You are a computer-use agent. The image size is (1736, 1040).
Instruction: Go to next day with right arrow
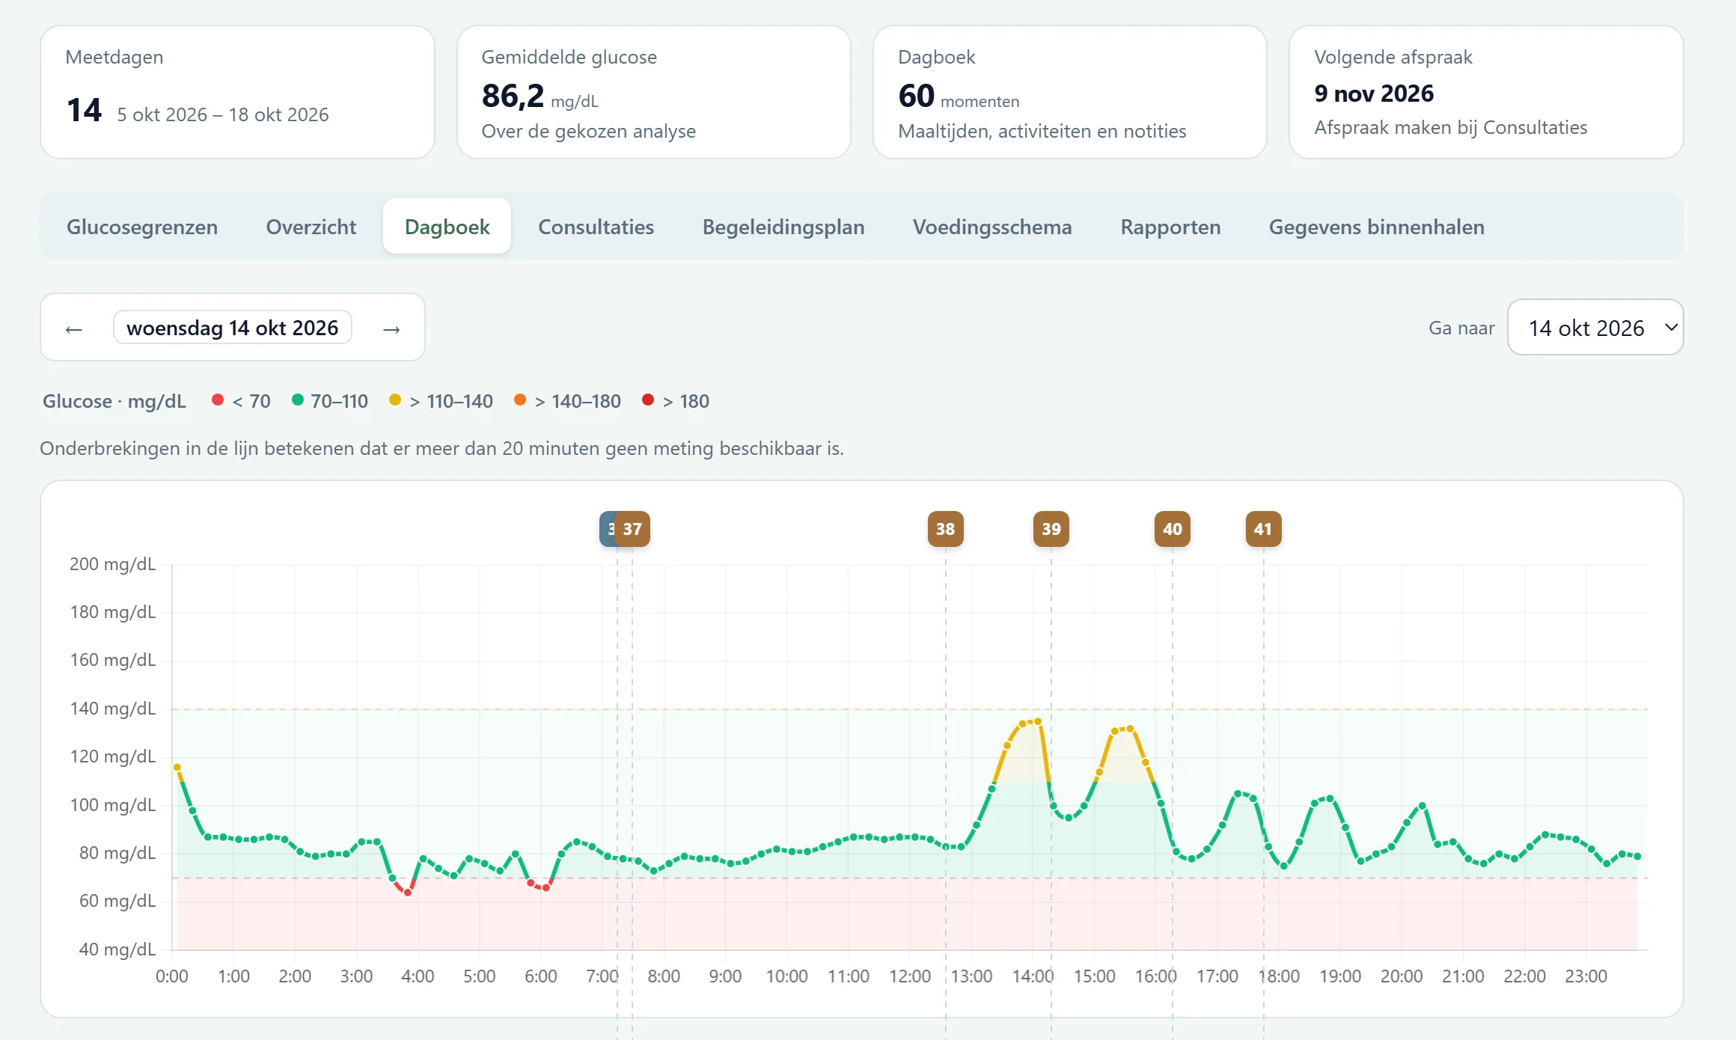click(391, 328)
